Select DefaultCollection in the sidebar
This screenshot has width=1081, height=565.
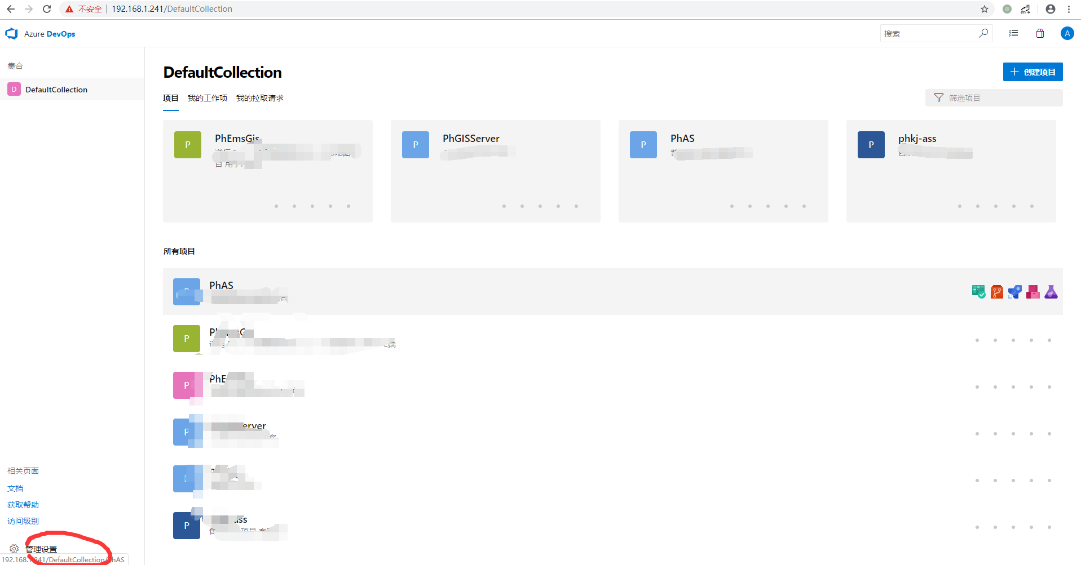(56, 90)
